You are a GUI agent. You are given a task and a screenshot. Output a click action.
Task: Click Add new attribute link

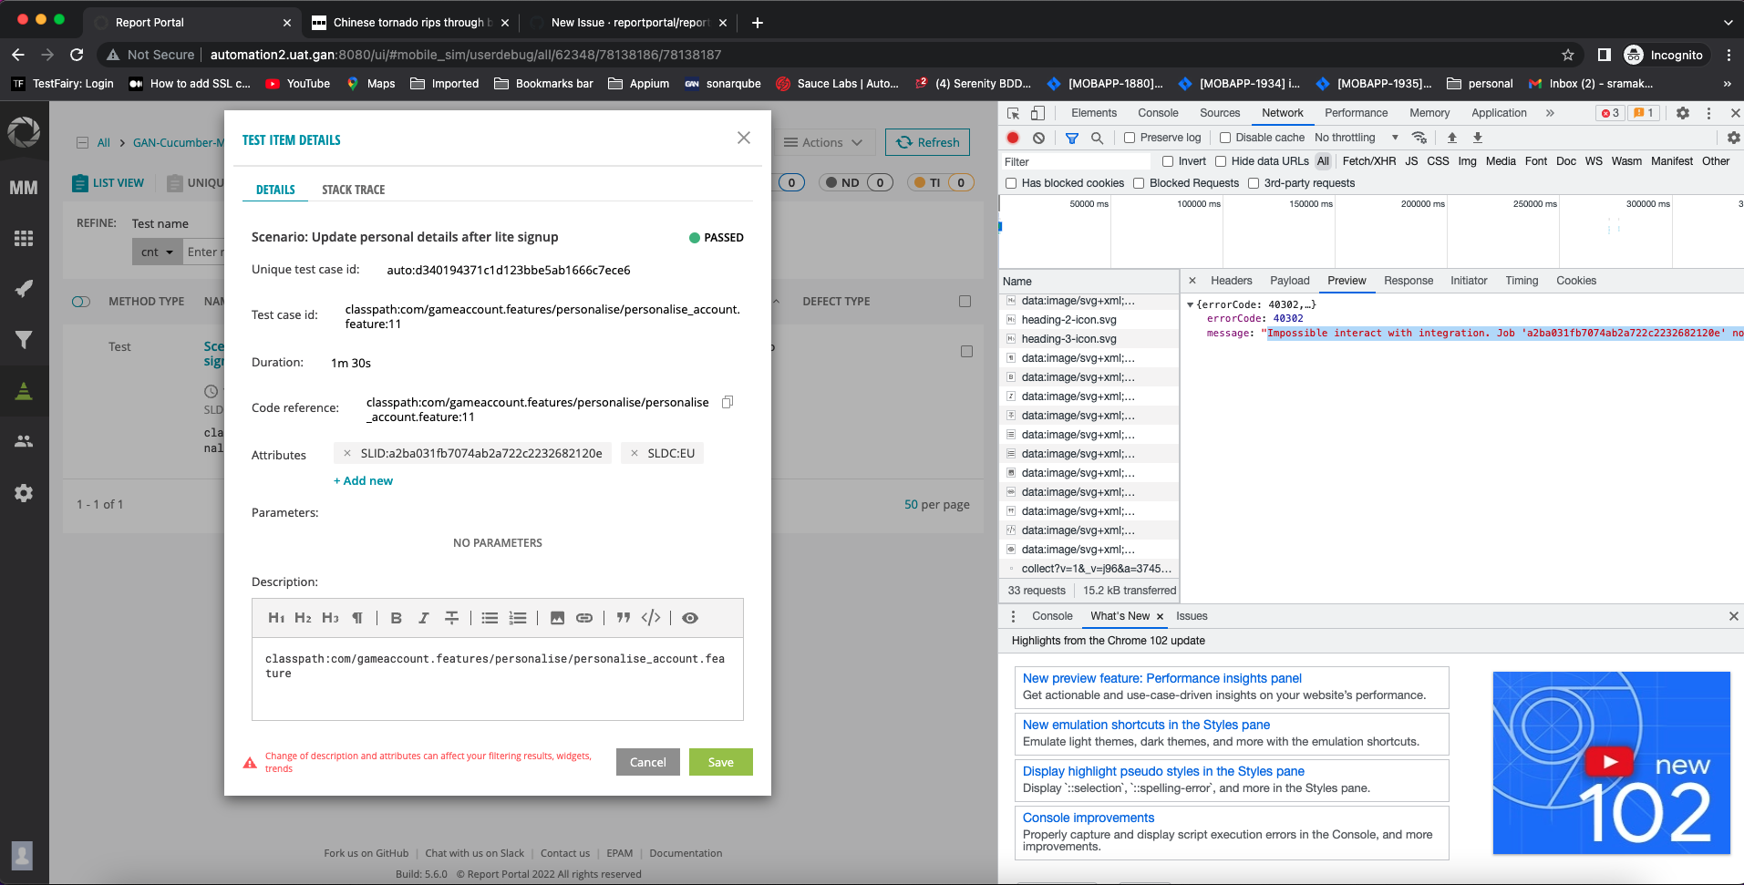pos(363,480)
